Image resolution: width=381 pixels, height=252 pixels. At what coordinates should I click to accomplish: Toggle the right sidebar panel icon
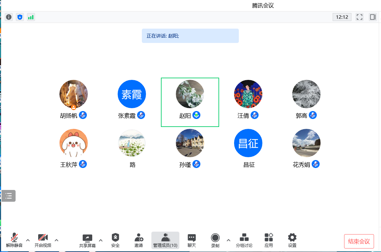pos(372,17)
